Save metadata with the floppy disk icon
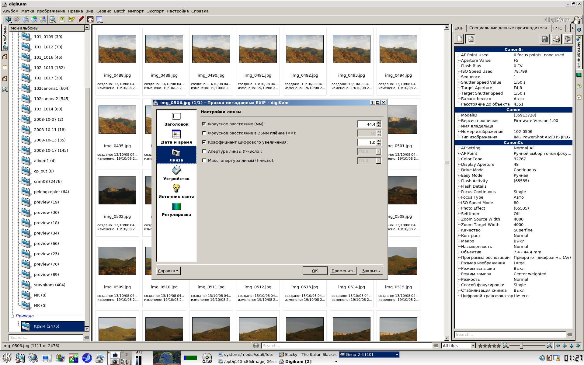 (544, 39)
